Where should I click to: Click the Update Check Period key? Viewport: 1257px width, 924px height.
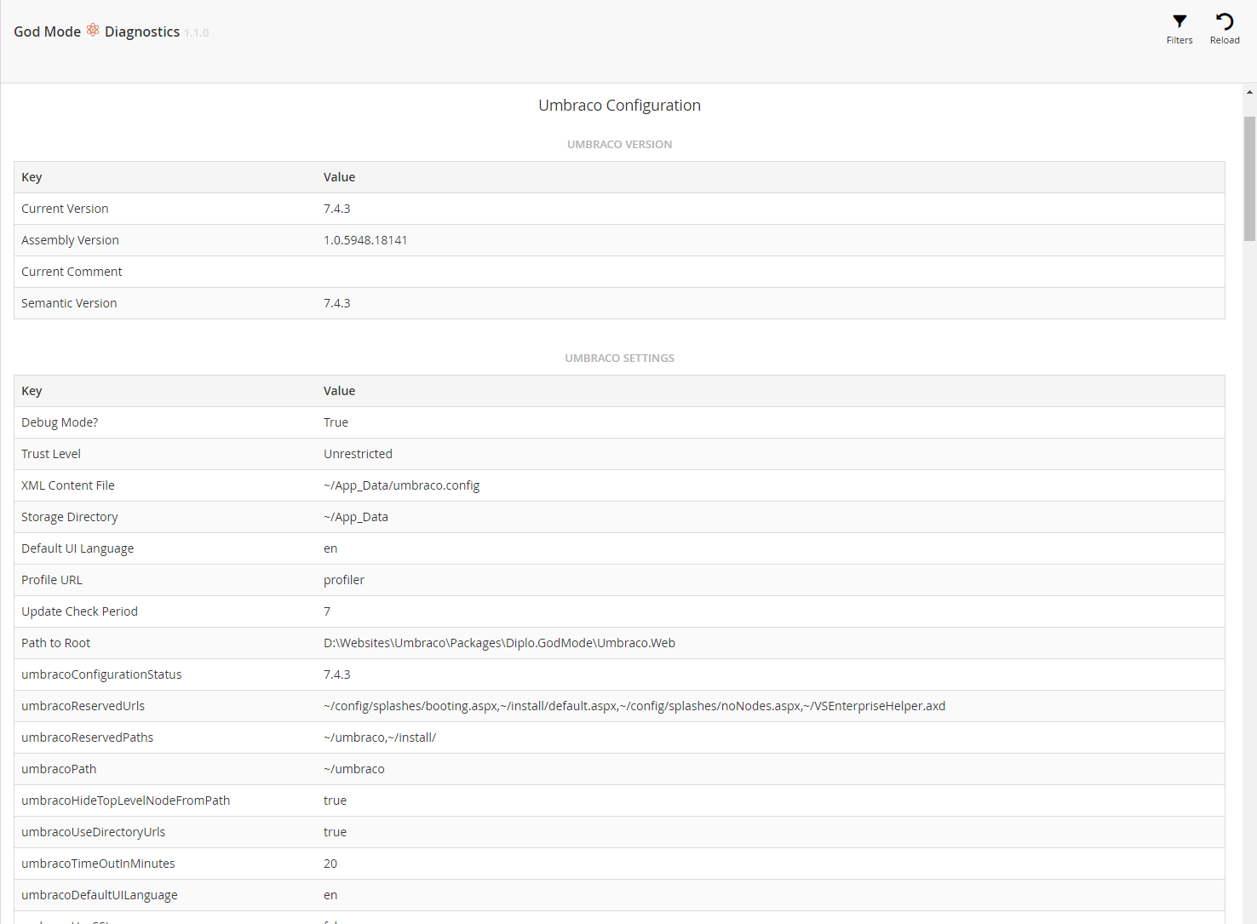pos(79,611)
